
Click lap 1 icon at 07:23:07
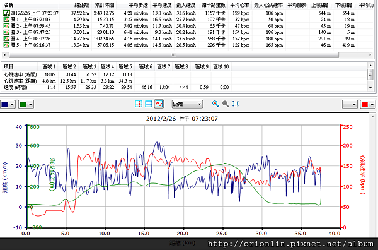pos(6,20)
